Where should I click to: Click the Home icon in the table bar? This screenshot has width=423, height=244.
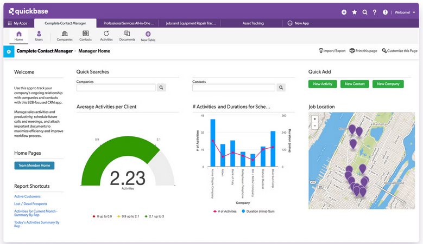click(19, 35)
